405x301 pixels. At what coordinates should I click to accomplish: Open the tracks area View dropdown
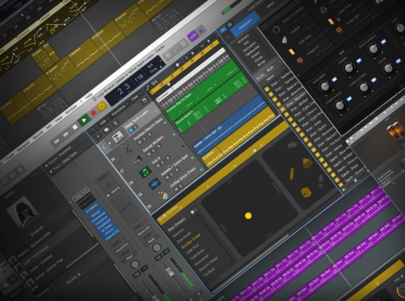click(x=136, y=98)
